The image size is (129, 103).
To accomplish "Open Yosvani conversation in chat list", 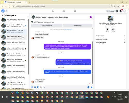I will (x=14, y=66).
